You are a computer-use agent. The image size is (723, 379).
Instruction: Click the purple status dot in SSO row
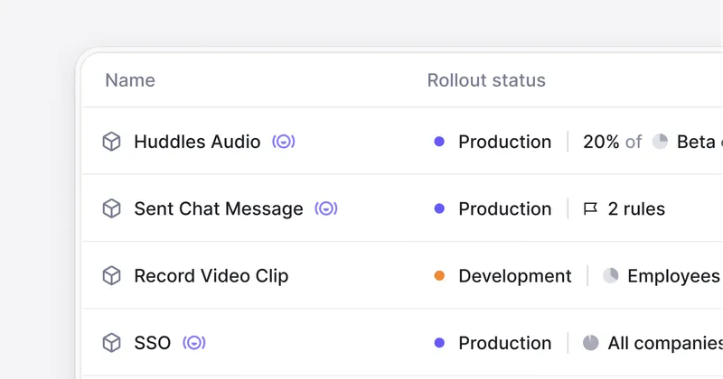coord(439,343)
